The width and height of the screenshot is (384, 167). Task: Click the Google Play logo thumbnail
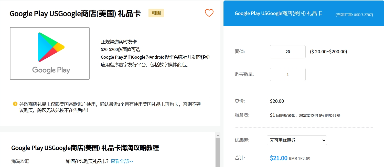pyautogui.click(x=50, y=53)
